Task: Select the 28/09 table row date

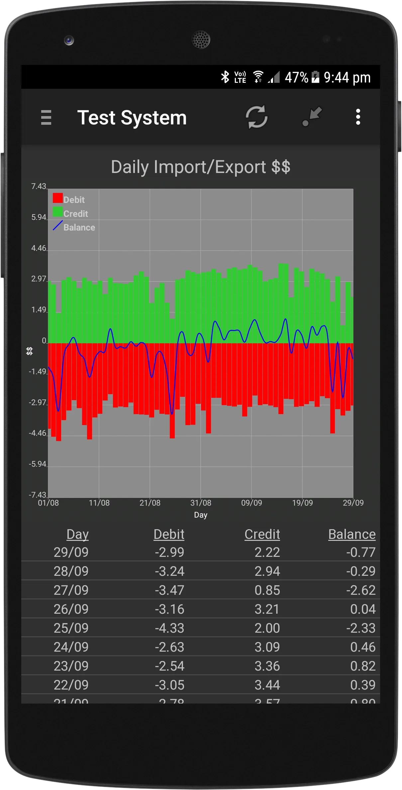Action: [x=71, y=571]
